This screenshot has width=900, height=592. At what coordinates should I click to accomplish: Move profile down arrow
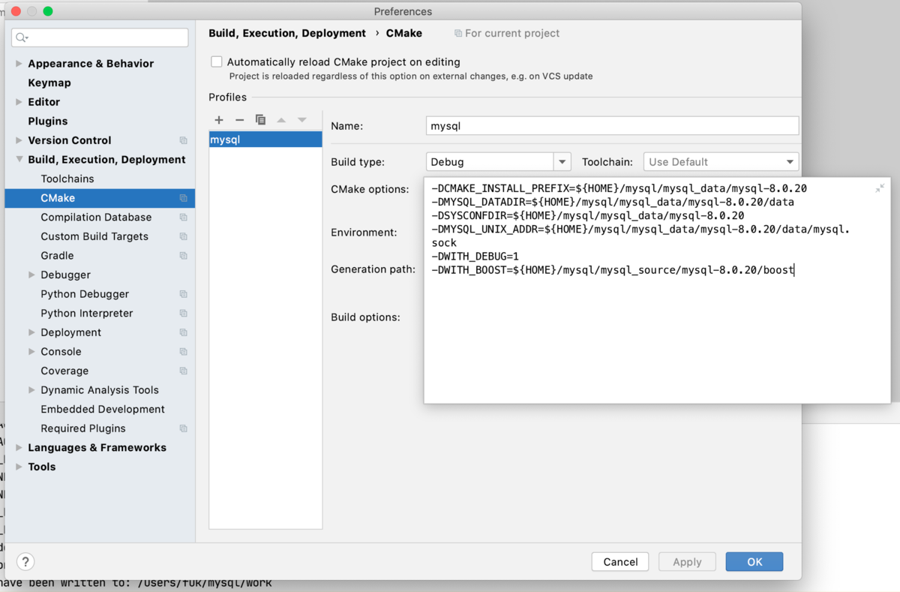[302, 120]
